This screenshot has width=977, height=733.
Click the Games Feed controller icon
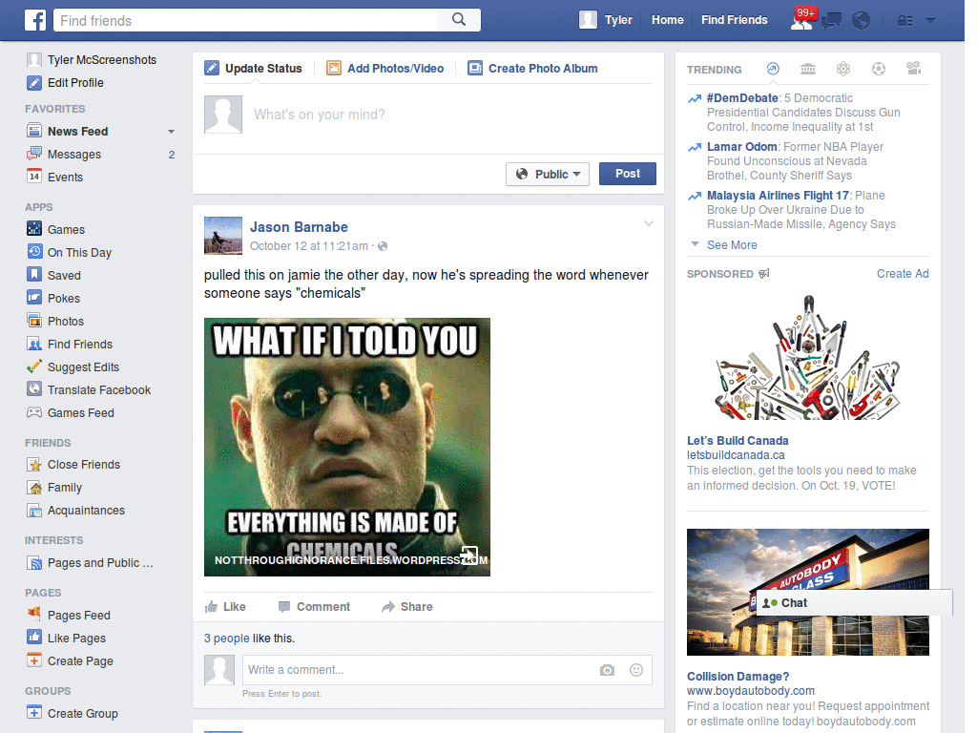pyautogui.click(x=34, y=412)
